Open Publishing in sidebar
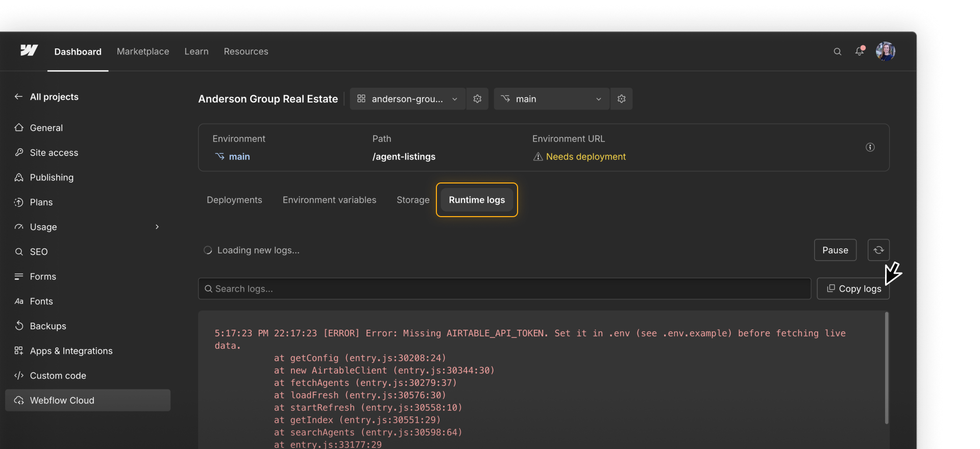This screenshot has height=449, width=980. (x=88, y=177)
